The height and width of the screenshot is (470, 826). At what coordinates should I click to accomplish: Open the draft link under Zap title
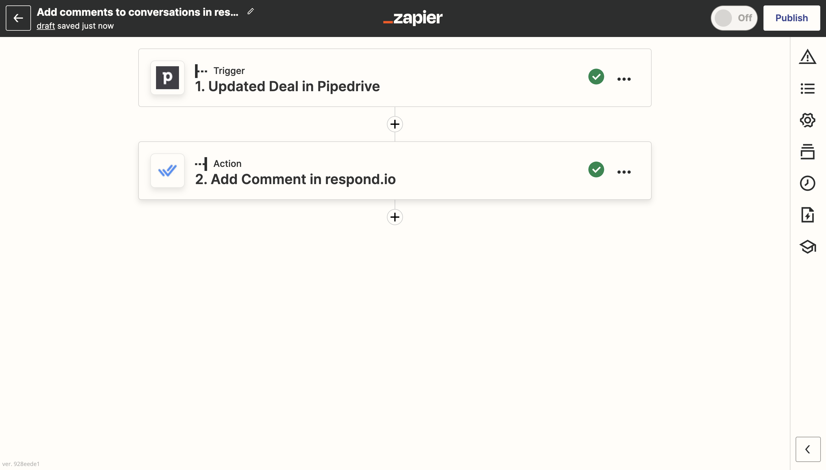46,26
